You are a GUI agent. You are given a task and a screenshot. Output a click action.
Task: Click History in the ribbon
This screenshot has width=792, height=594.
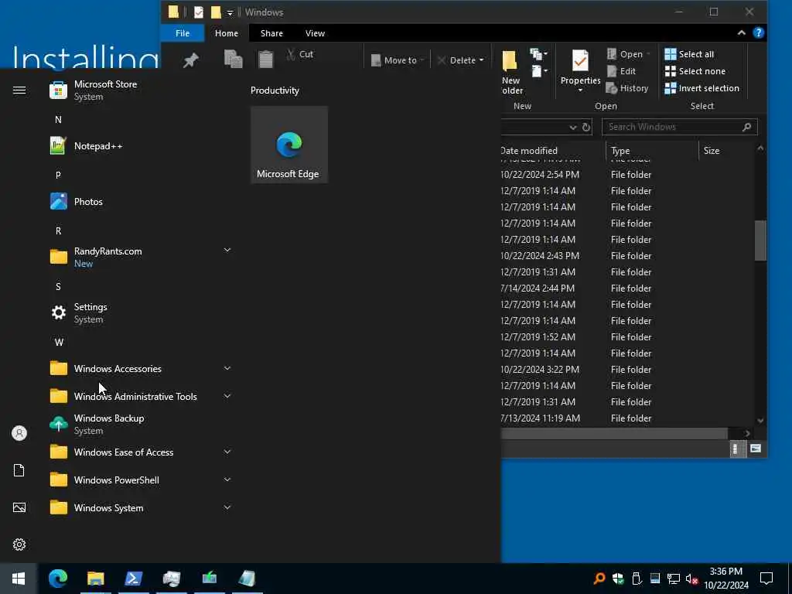point(626,88)
